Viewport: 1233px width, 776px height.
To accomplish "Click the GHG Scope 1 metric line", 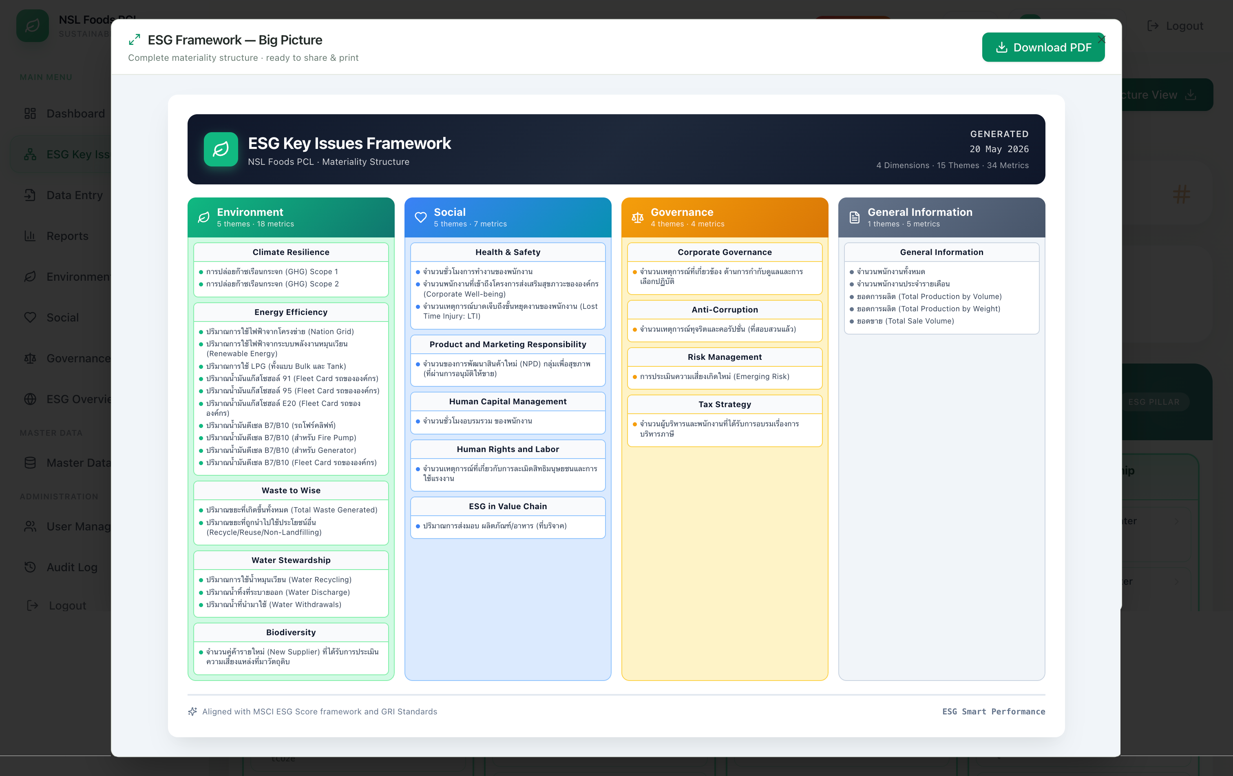I will (272, 271).
